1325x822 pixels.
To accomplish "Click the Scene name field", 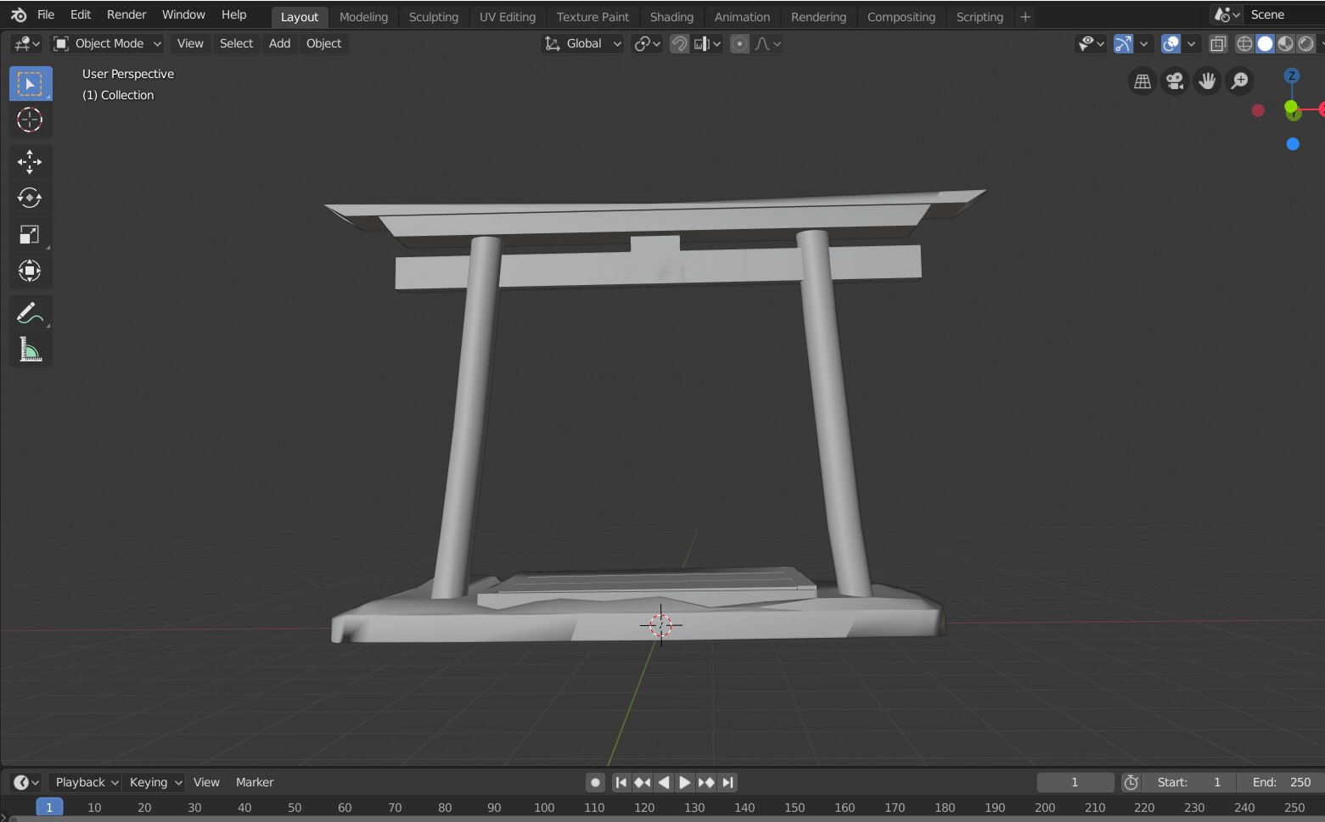I will [1283, 14].
